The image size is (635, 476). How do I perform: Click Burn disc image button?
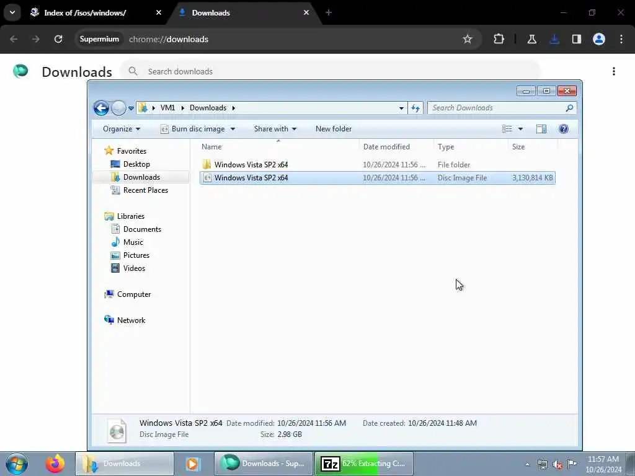tap(193, 129)
